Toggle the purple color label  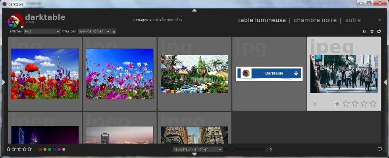59,149
